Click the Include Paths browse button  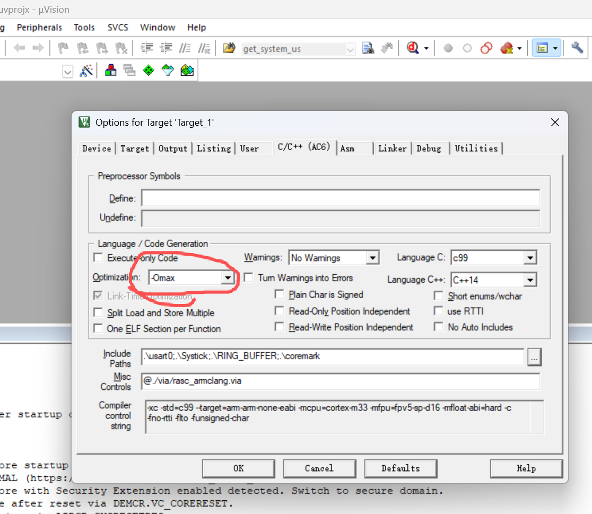pos(534,357)
